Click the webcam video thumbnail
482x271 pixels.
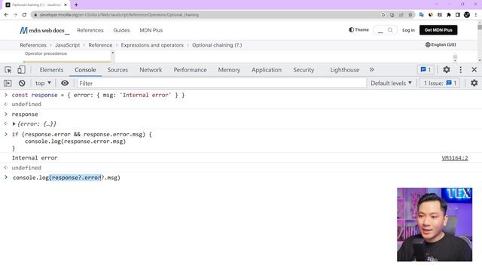[435, 224]
